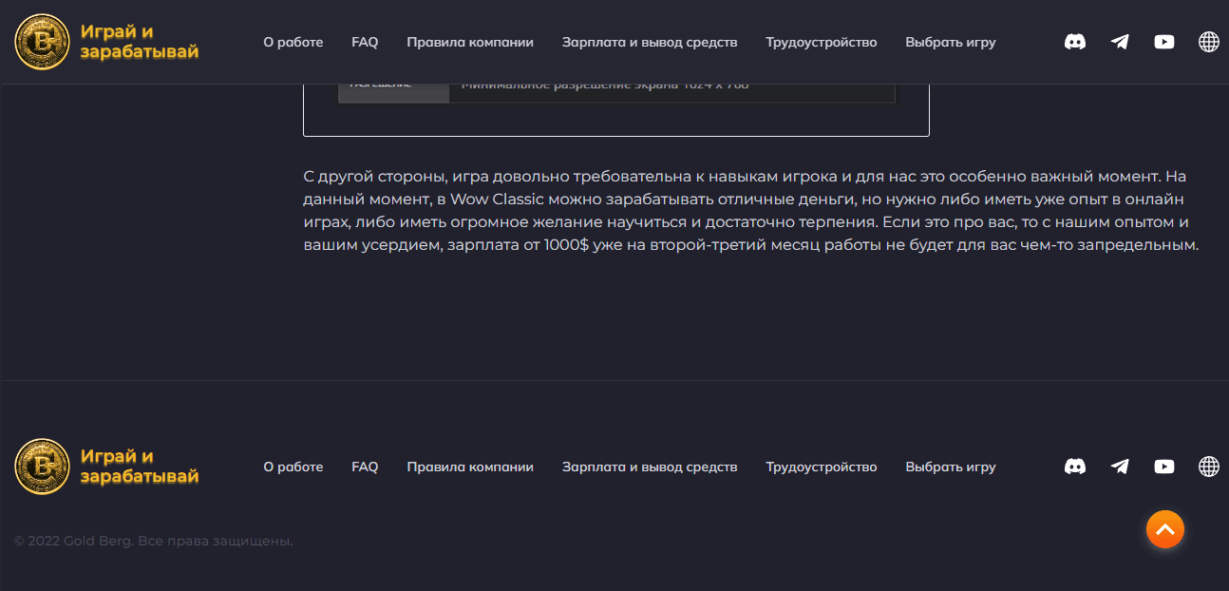Viewport: 1229px width, 591px height.
Task: Open Discord from the footer icons
Action: coord(1074,467)
